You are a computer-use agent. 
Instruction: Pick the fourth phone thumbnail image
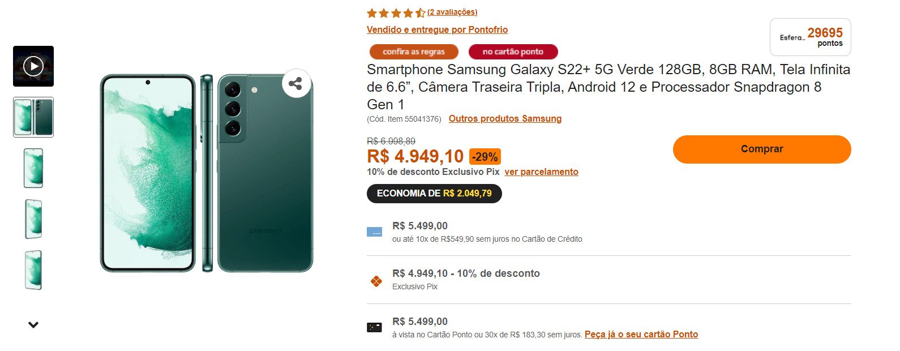click(33, 270)
